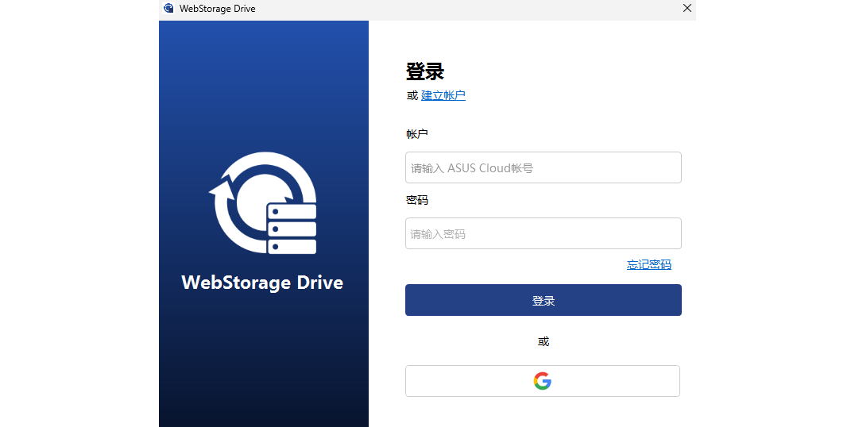Click the WebStorage Drive title bar text
This screenshot has width=855, height=427.
click(217, 9)
